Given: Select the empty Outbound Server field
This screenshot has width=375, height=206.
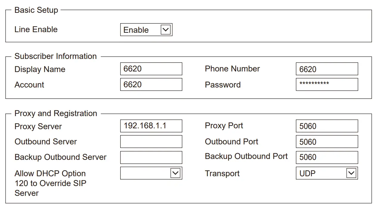Looking at the screenshot, I should pos(151,142).
